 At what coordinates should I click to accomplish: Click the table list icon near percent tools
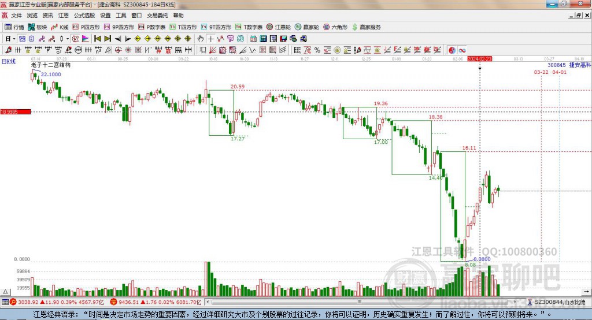297,50
